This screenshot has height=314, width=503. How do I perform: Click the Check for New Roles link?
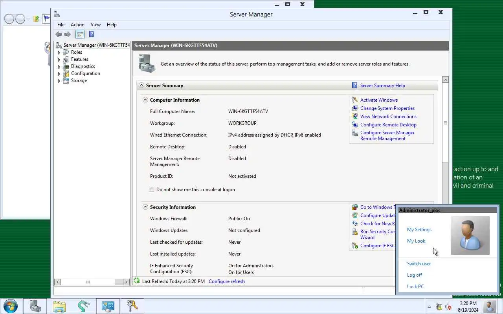[x=378, y=224]
